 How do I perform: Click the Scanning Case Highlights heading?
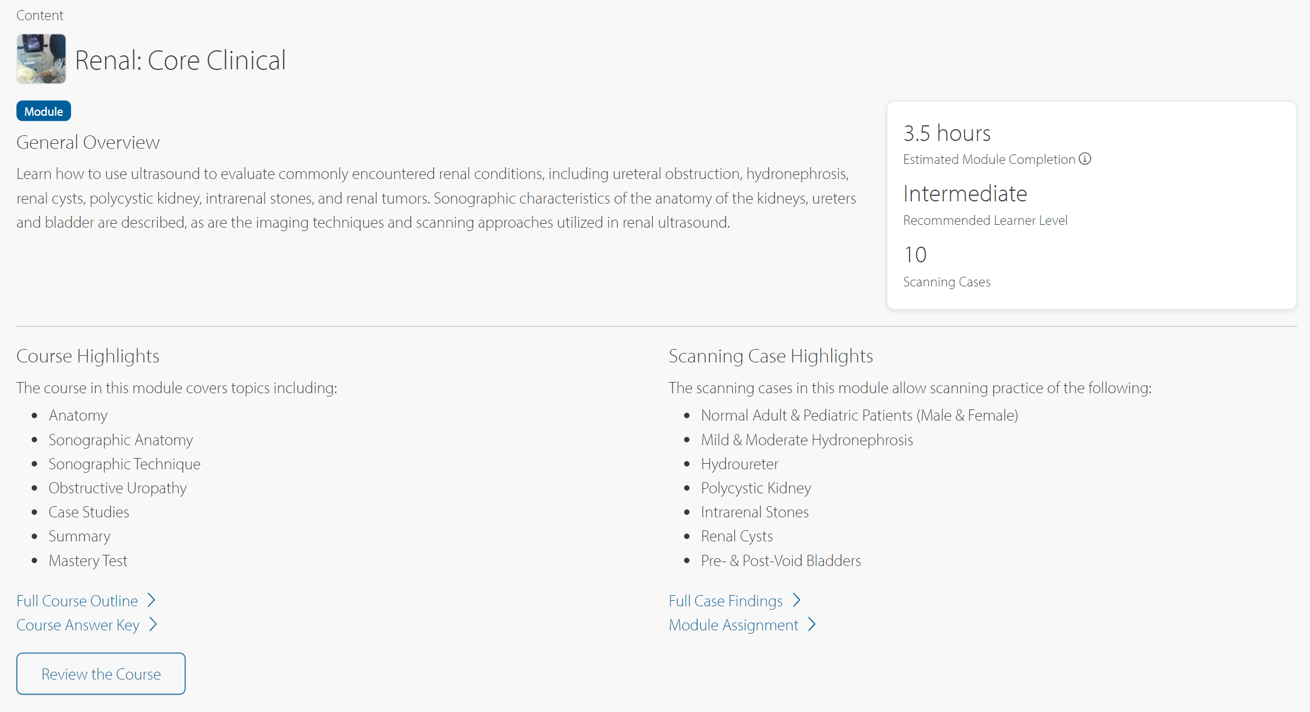(770, 356)
